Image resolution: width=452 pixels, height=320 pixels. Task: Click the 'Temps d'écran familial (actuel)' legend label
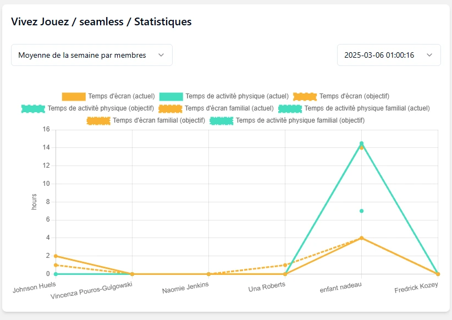[229, 108]
